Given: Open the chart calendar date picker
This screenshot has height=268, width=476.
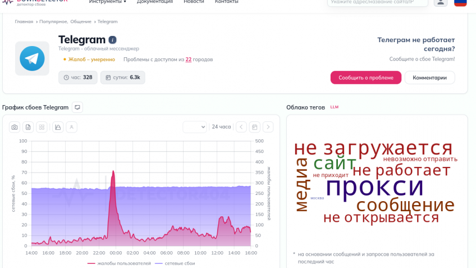Looking at the screenshot, I should [x=254, y=127].
